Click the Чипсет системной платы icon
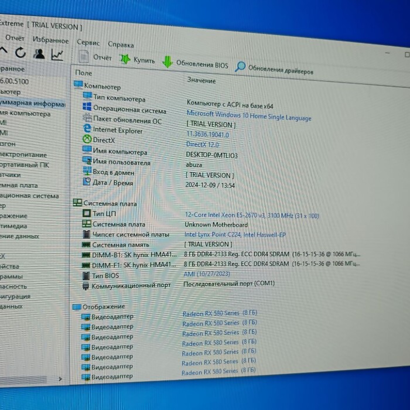The width and height of the screenshot is (410, 410). [86, 234]
